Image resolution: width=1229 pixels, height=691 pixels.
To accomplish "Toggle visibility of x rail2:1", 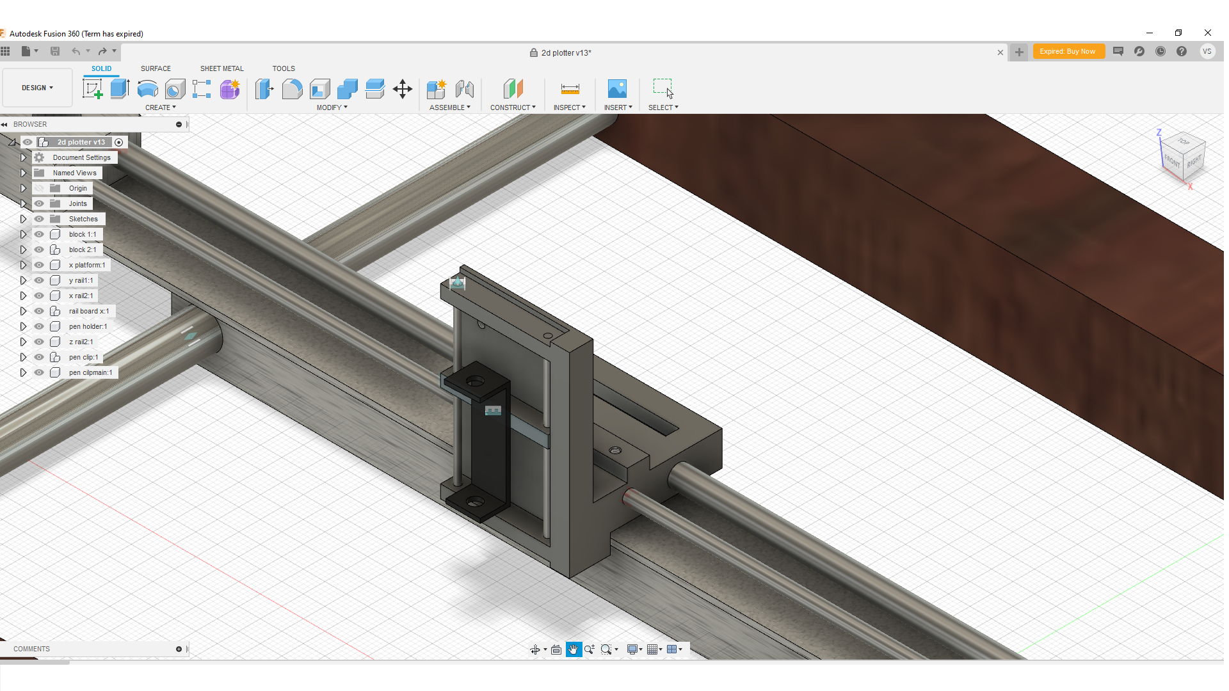I will 39,296.
